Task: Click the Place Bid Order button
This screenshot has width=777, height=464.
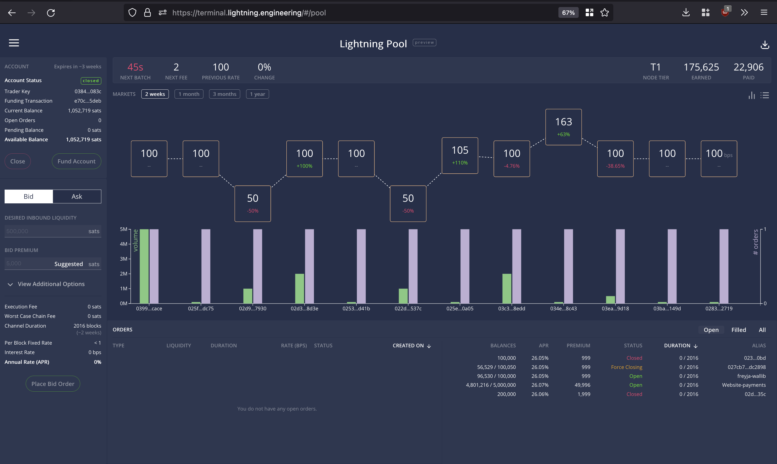Action: (x=52, y=384)
